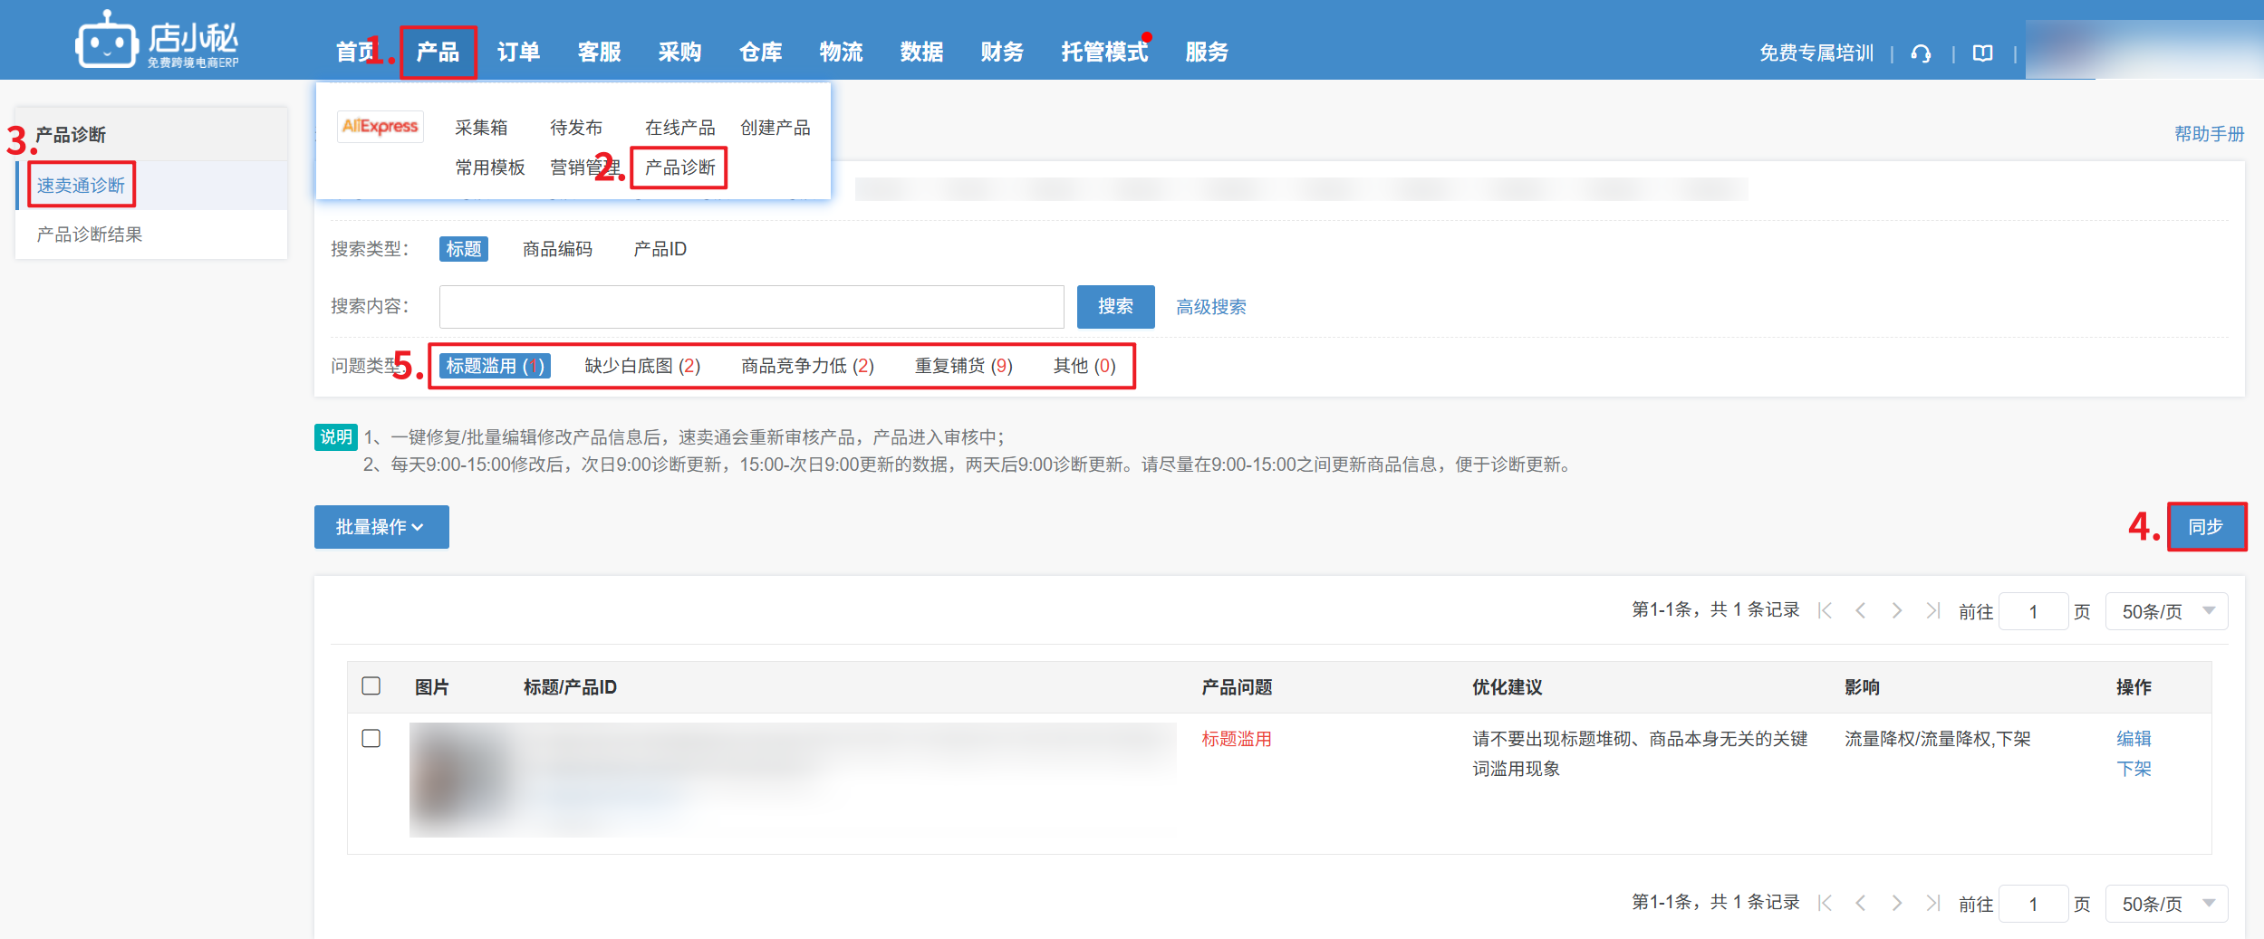Go to next page in top pagination

[1896, 611]
